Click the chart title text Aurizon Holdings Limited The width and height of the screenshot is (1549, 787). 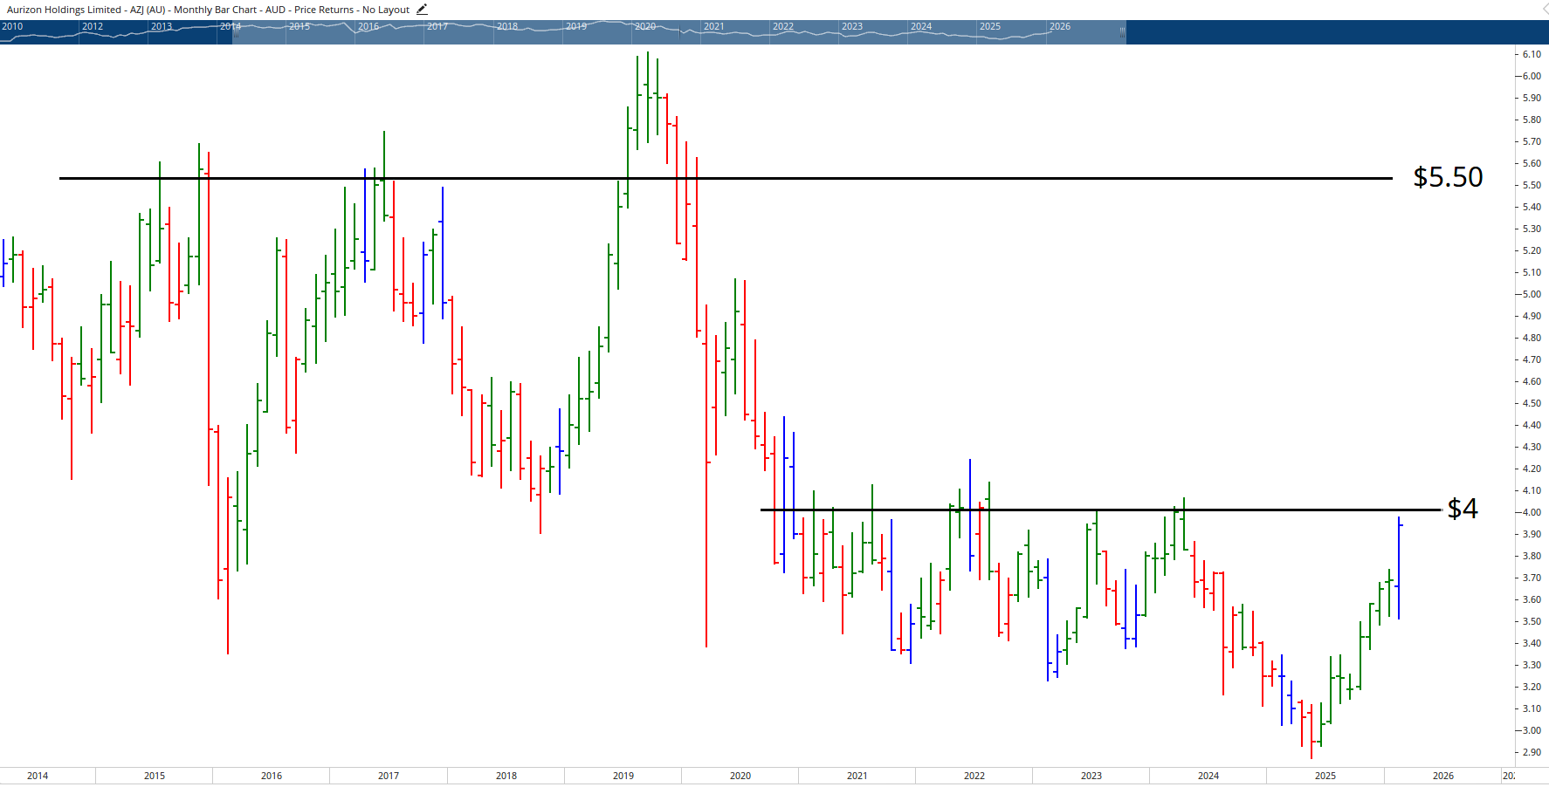point(61,10)
